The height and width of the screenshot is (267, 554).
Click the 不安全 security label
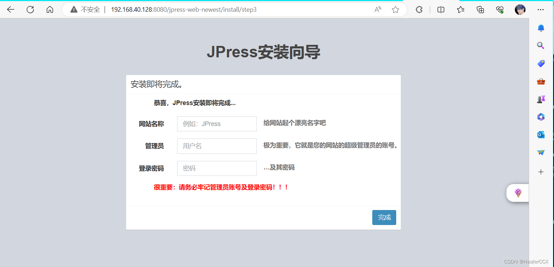click(x=90, y=10)
